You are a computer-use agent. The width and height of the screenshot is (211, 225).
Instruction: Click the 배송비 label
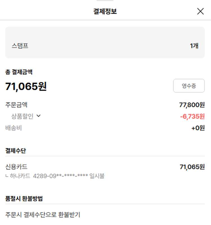point(14,128)
